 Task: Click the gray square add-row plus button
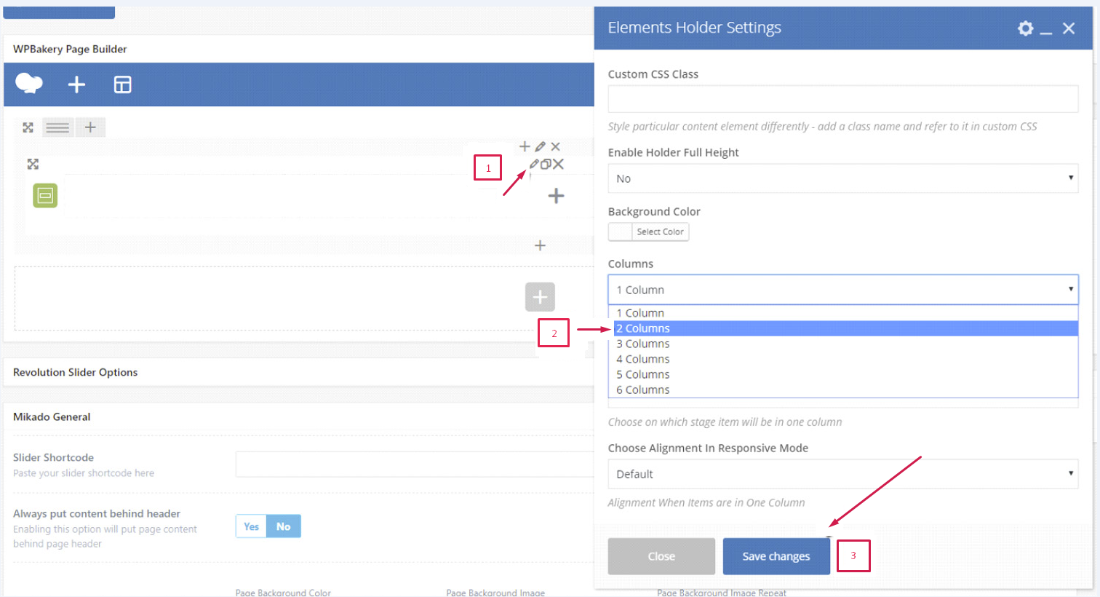click(540, 297)
